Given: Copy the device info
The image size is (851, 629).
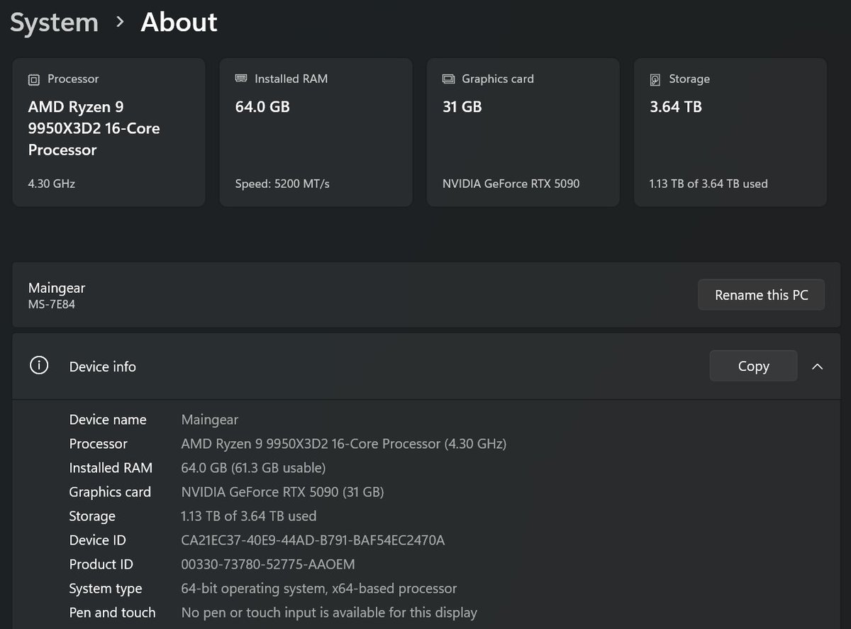Looking at the screenshot, I should click(753, 366).
